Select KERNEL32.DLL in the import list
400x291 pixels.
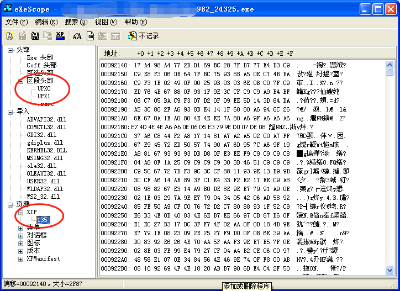pyautogui.click(x=46, y=150)
